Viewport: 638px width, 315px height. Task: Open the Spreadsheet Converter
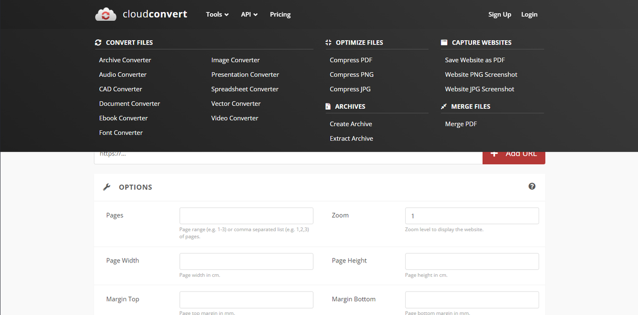coord(245,89)
